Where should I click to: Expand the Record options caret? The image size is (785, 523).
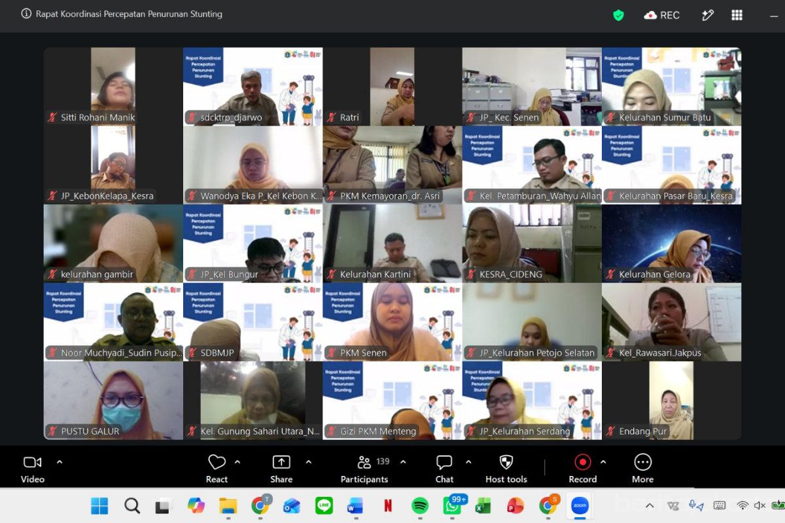click(603, 462)
